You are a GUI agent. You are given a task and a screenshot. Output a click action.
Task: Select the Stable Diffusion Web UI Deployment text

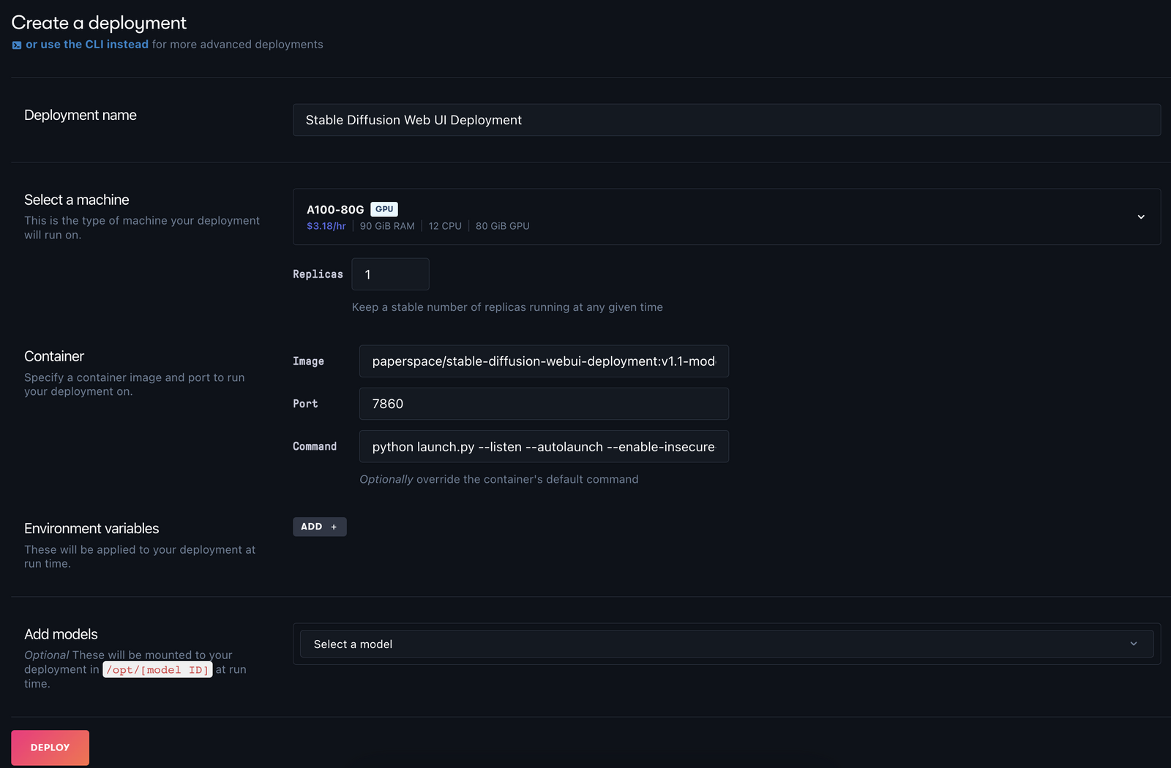pyautogui.click(x=413, y=119)
